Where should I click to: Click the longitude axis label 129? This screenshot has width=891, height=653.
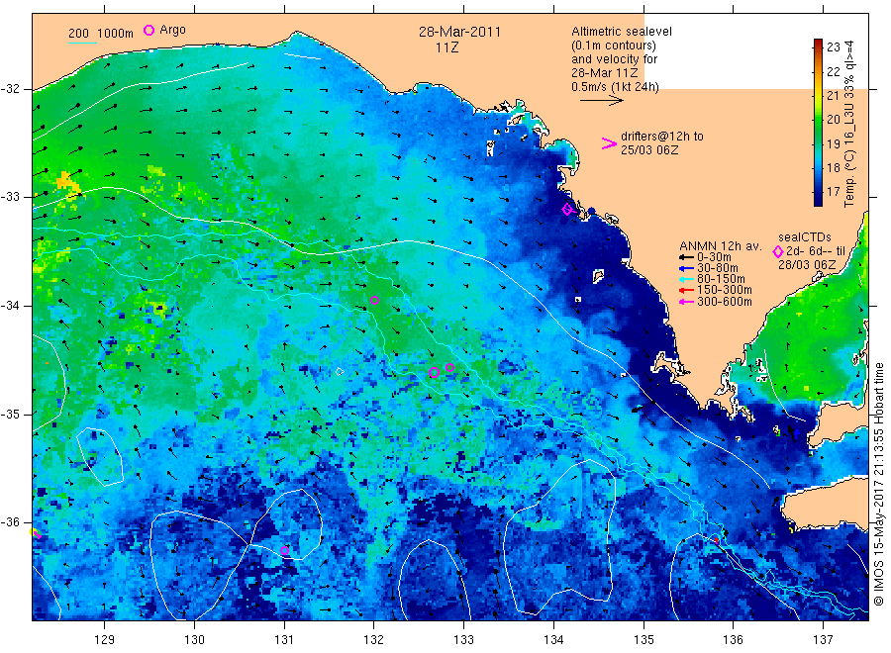point(105,640)
